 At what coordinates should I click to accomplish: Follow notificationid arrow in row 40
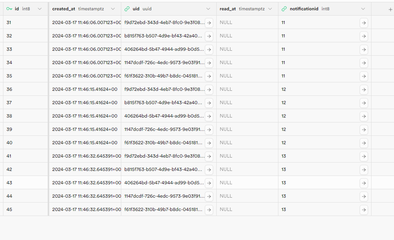coord(364,143)
